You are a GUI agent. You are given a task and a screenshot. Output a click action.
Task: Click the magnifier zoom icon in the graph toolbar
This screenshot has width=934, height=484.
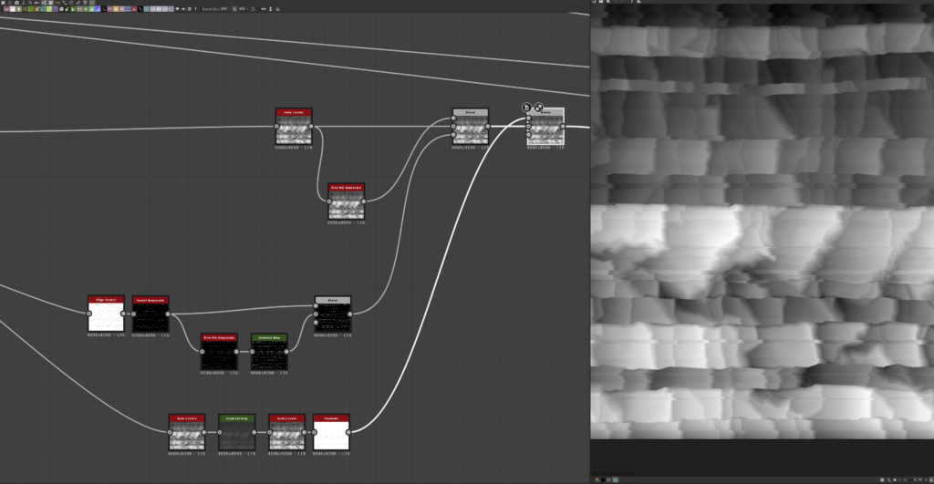click(30, 3)
